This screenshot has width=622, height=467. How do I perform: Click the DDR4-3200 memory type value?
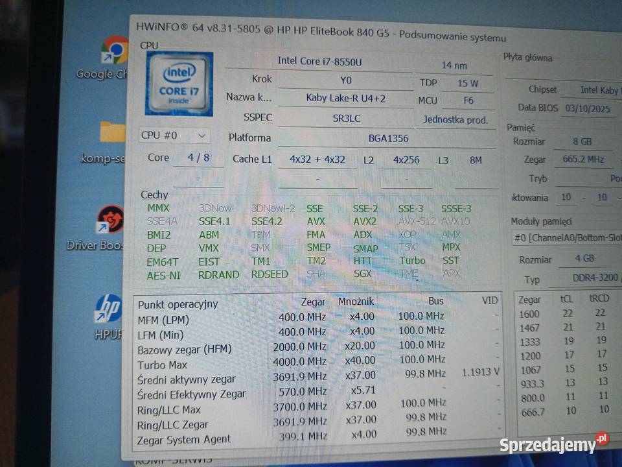[595, 278]
